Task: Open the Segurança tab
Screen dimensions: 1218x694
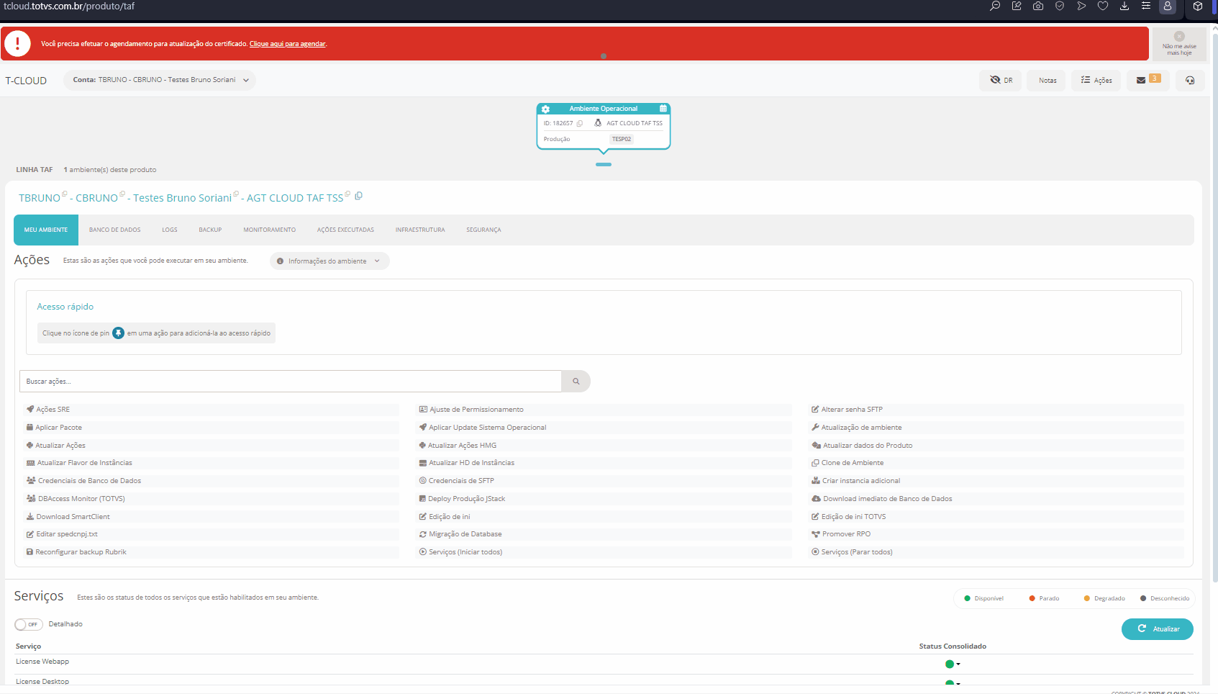Action: pyautogui.click(x=483, y=230)
